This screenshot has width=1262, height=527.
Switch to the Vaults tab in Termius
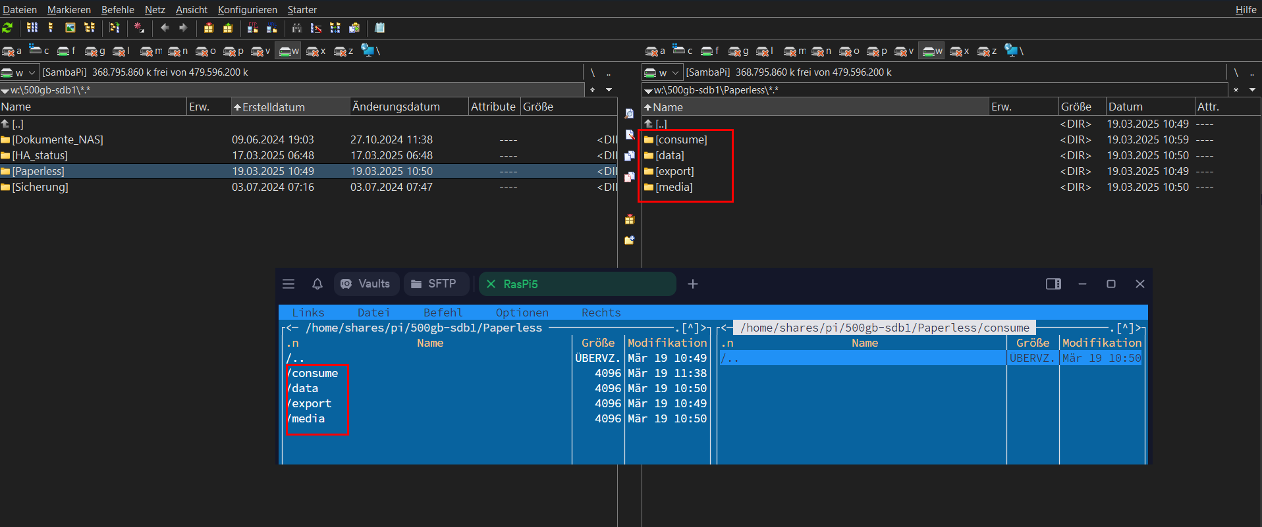tap(366, 284)
